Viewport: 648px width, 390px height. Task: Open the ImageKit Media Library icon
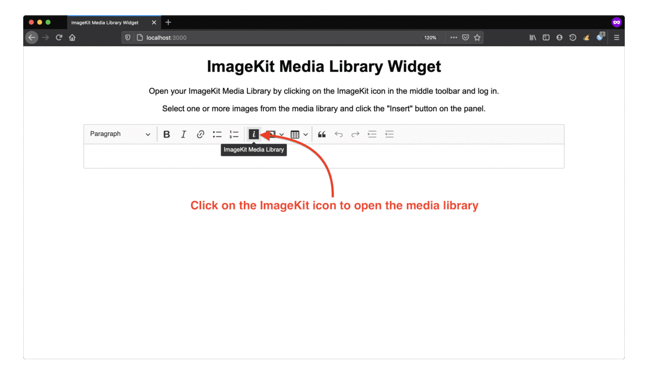(254, 134)
